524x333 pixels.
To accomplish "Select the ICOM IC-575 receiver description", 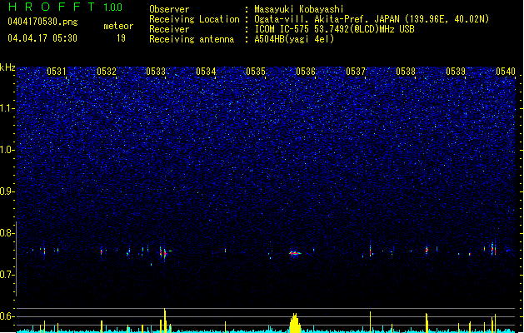I will (x=334, y=29).
